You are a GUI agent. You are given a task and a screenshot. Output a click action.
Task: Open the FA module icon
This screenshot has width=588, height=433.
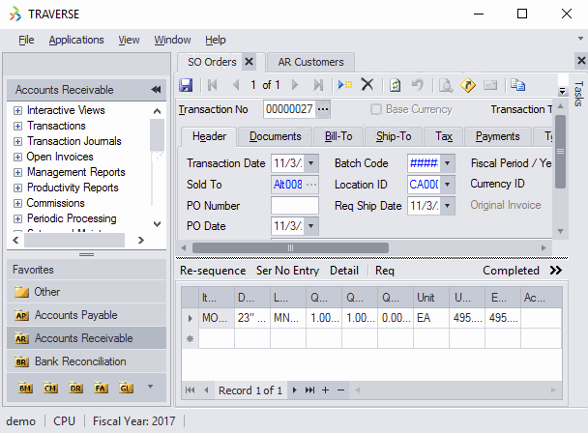click(x=102, y=388)
